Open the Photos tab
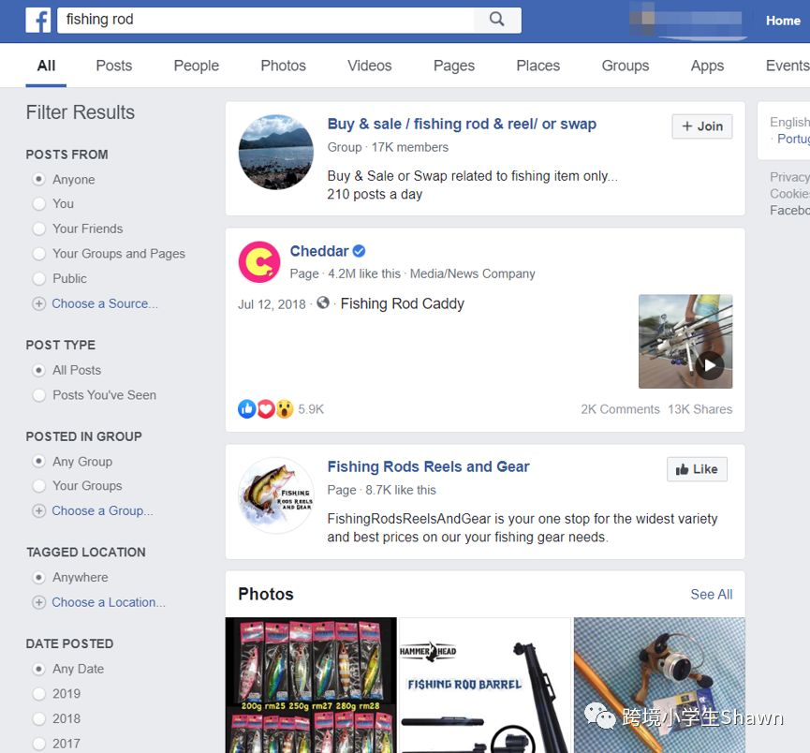The width and height of the screenshot is (810, 753). click(283, 66)
